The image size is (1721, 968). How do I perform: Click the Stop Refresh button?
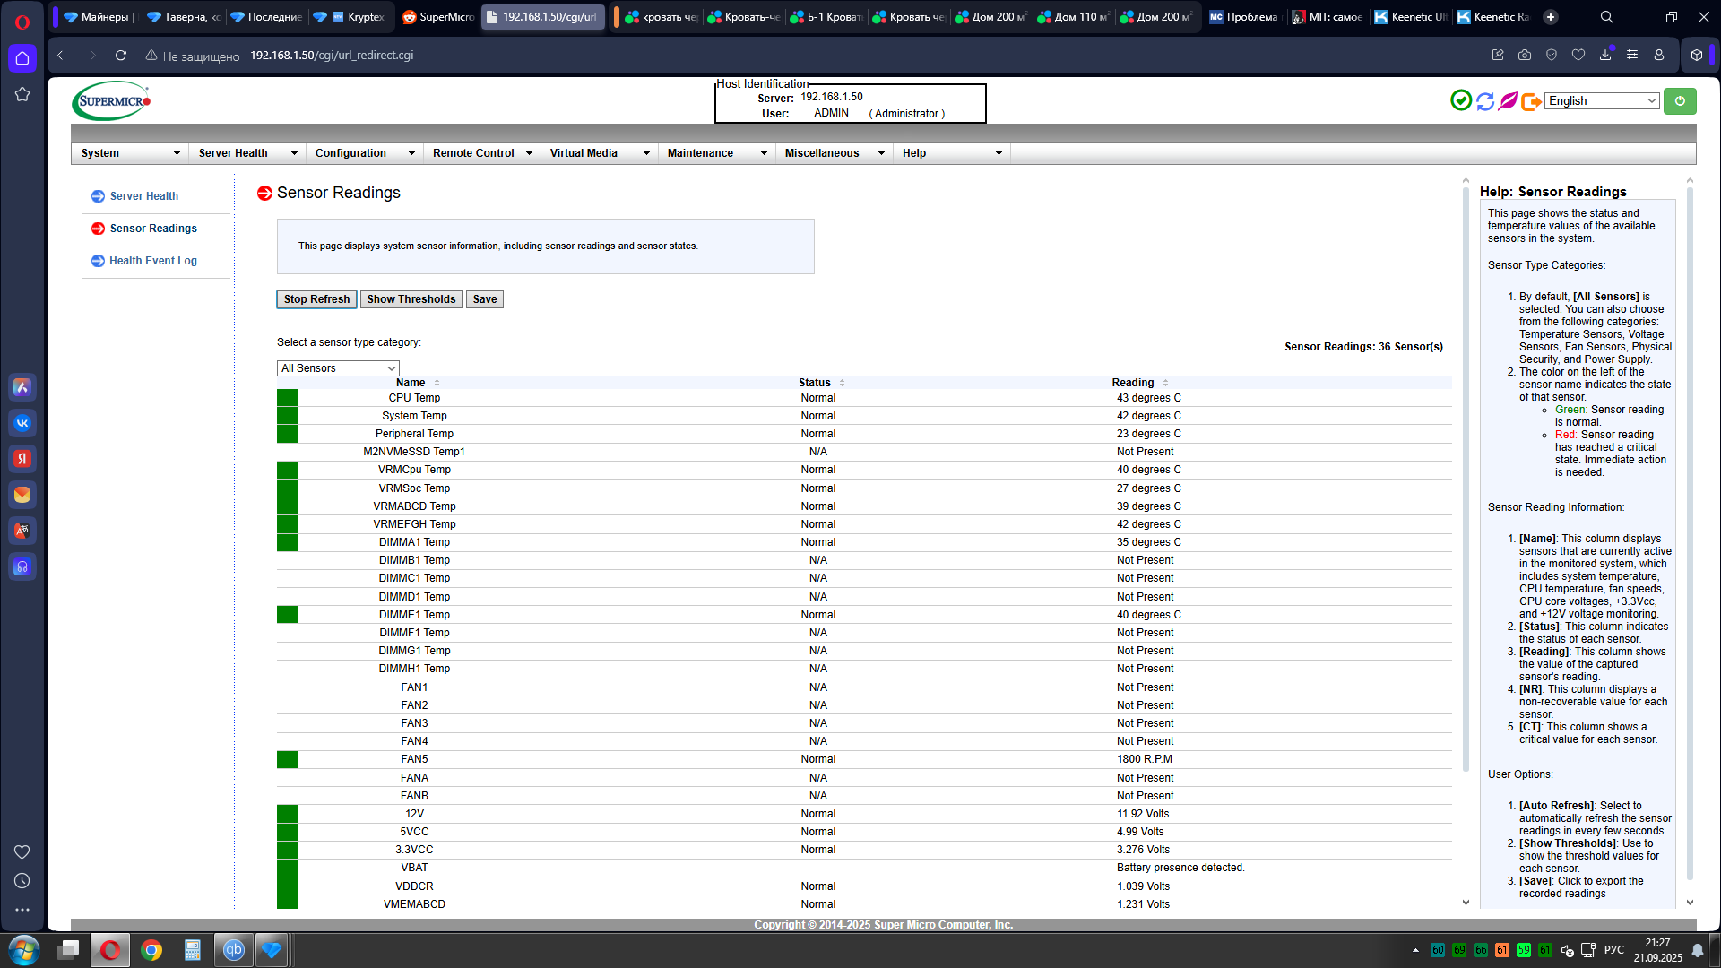(316, 299)
